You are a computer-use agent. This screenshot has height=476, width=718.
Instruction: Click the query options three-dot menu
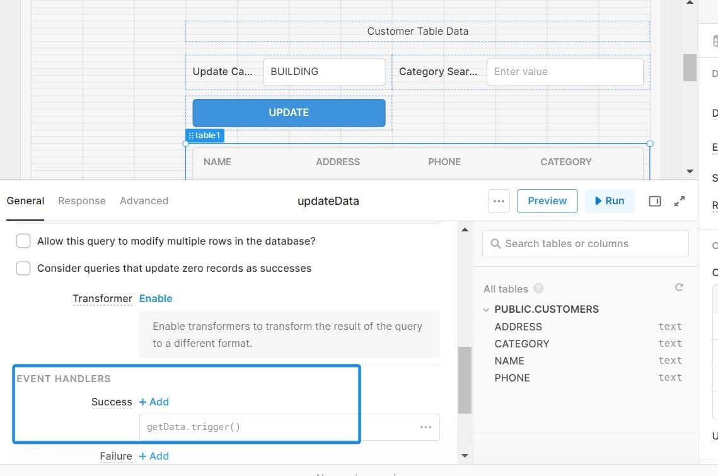pos(499,201)
